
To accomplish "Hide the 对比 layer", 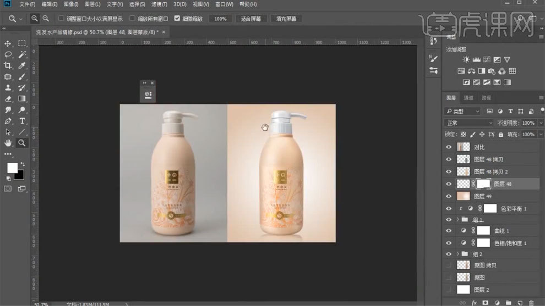I will (449, 147).
